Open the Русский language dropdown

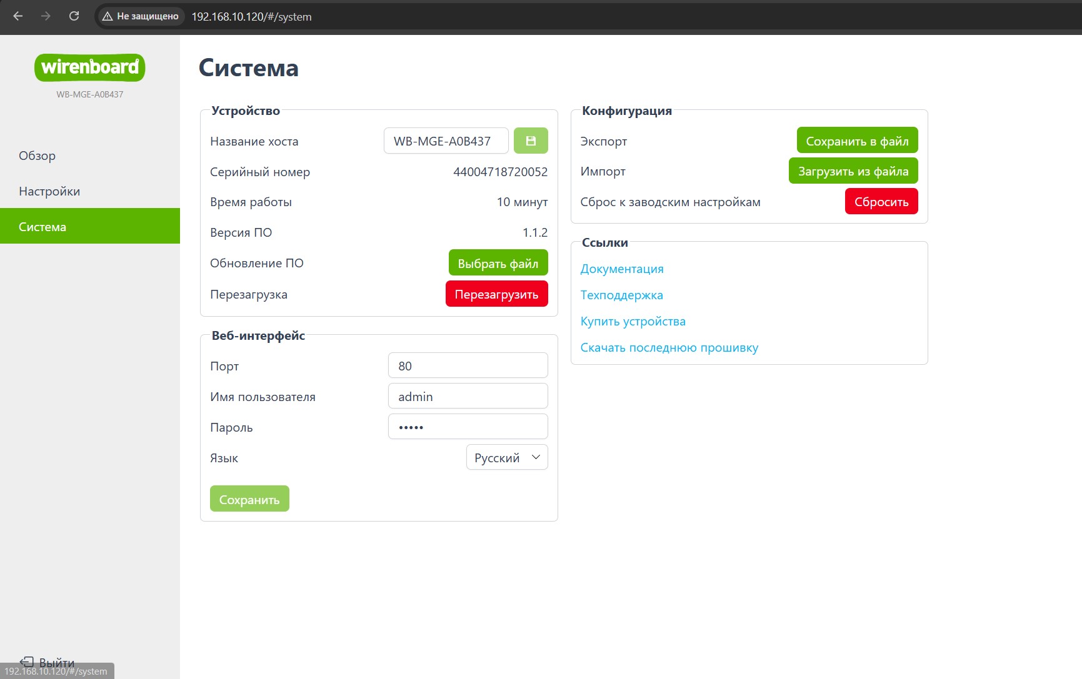tap(507, 457)
